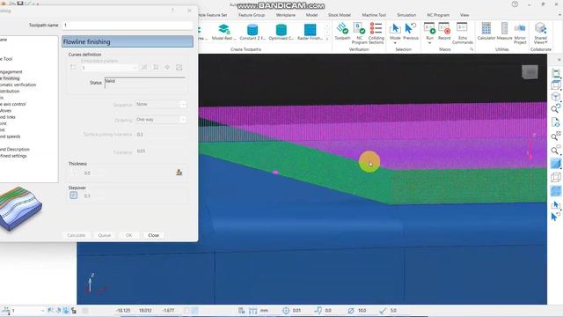Click the units mm indicator in status bar

(264, 311)
